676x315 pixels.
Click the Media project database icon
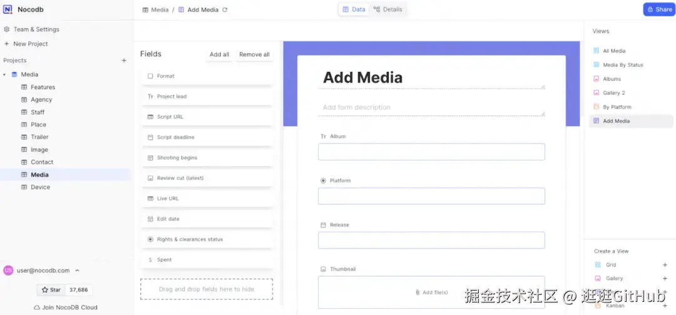coord(14,74)
